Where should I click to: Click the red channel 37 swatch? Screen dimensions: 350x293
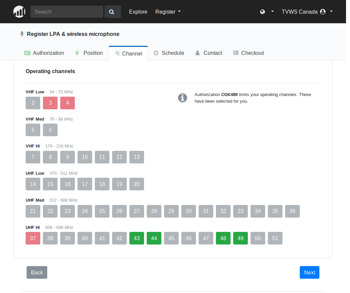[33, 238]
